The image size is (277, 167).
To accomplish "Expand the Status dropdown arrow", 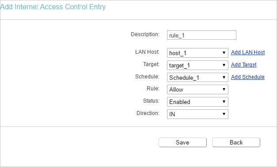I will pos(224,102).
